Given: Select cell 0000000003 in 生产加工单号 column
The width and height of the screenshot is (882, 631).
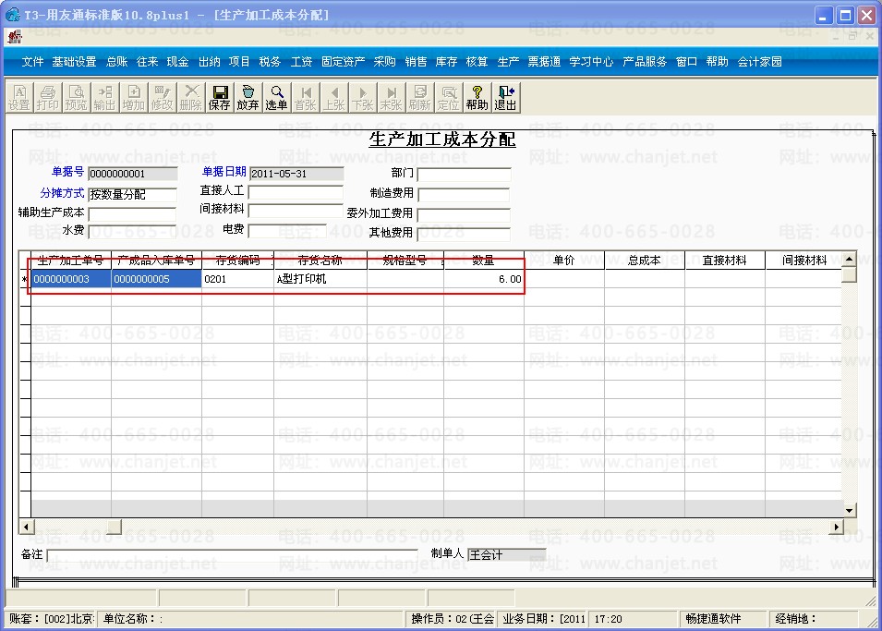Looking at the screenshot, I should [71, 279].
